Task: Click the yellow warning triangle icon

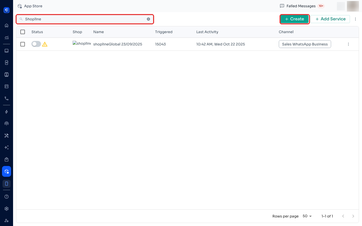Action: (45, 44)
